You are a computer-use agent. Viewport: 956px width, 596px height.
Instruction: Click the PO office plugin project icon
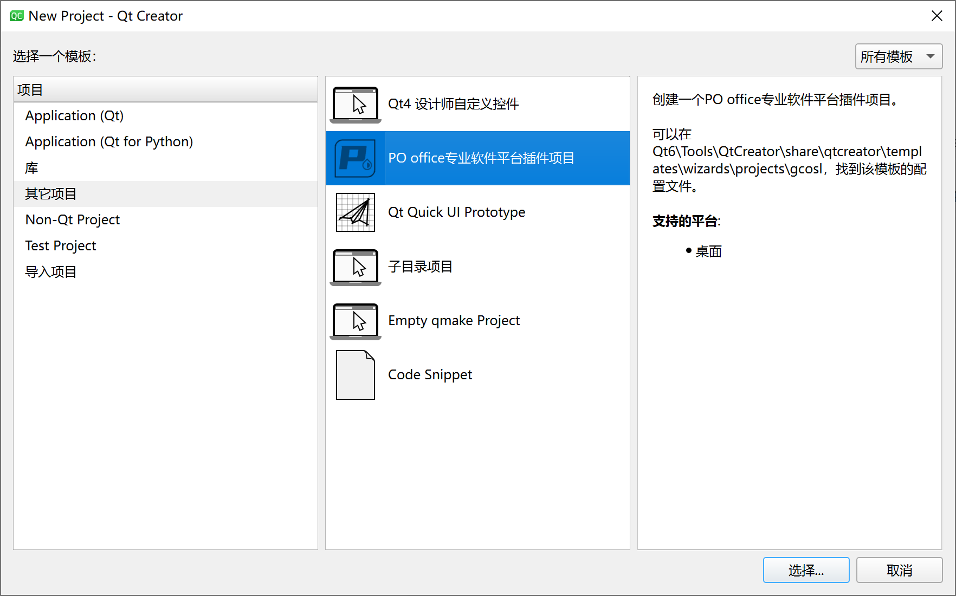click(356, 158)
